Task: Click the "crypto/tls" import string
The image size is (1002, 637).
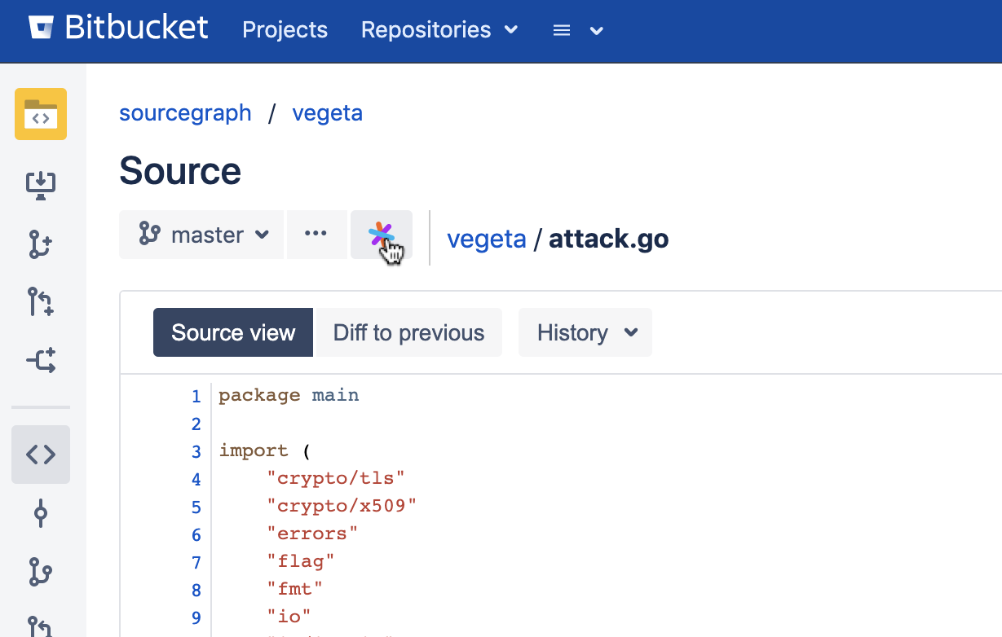Action: pos(336,478)
